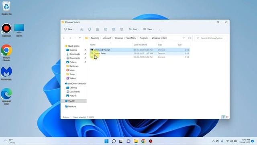Open Documents under Quick access

pyautogui.click(x=73, y=58)
